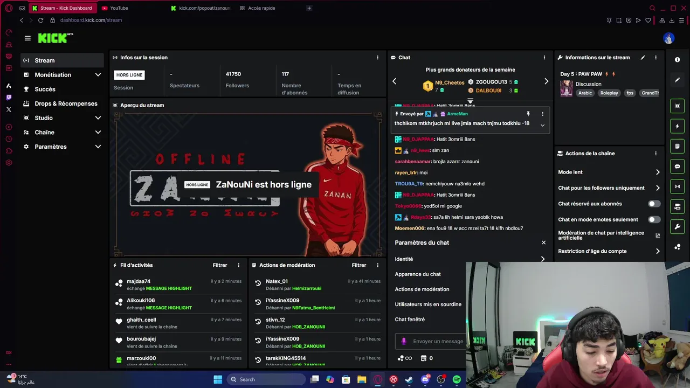The height and width of the screenshot is (388, 690).
Task: Open Twitch from the Opera sidebar
Action: coord(9,98)
